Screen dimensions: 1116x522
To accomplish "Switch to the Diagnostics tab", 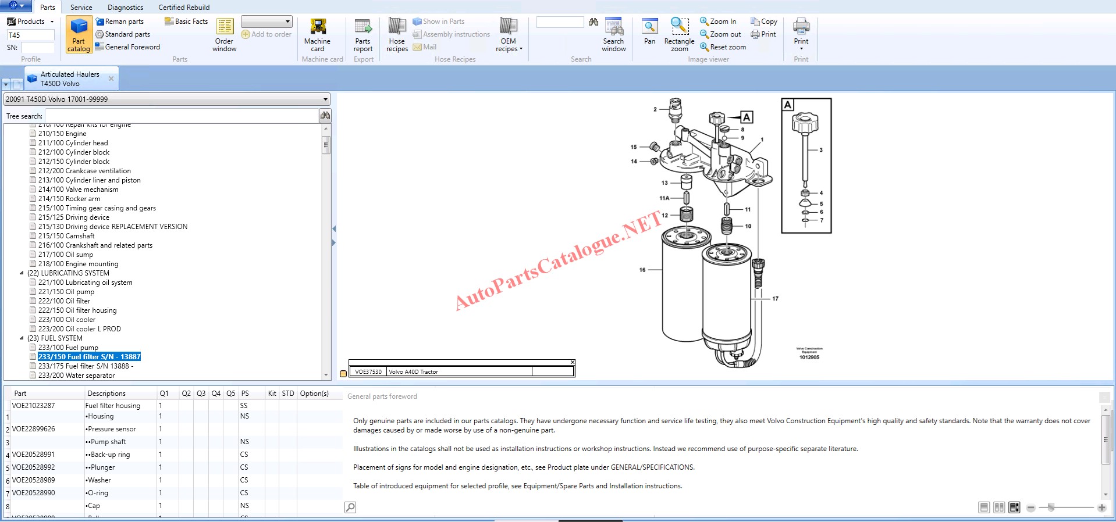I will tap(125, 8).
